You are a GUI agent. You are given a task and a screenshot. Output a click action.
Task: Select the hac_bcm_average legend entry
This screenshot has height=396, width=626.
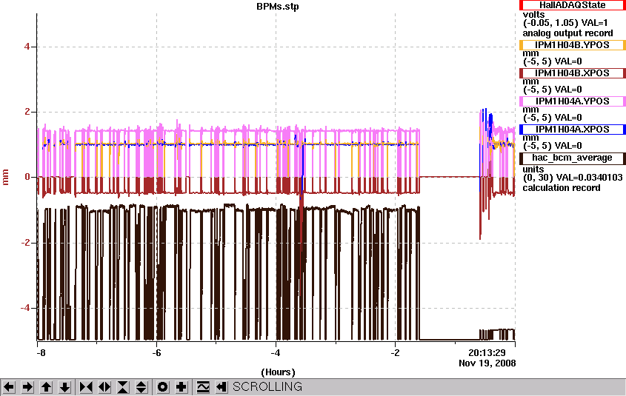573,158
